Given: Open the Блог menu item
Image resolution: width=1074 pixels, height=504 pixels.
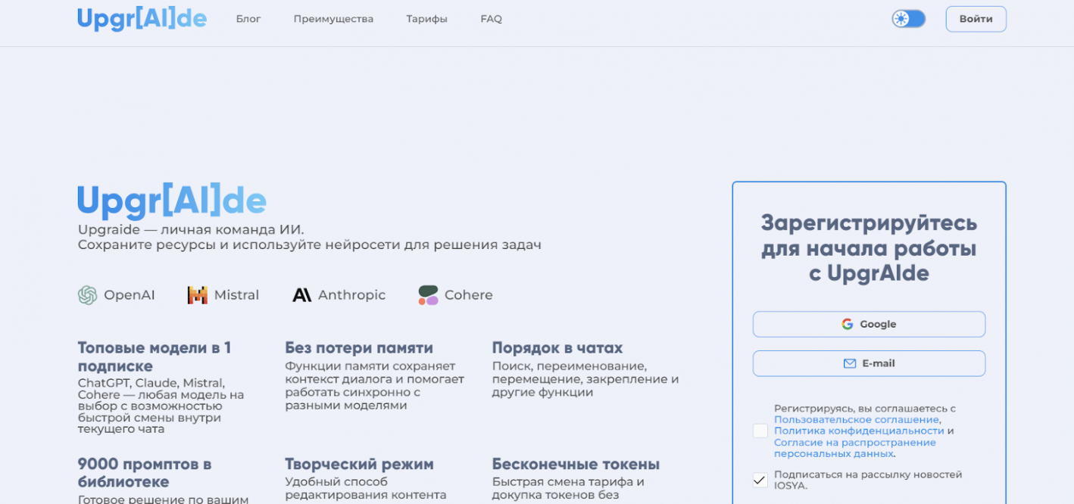Looking at the screenshot, I should (248, 19).
